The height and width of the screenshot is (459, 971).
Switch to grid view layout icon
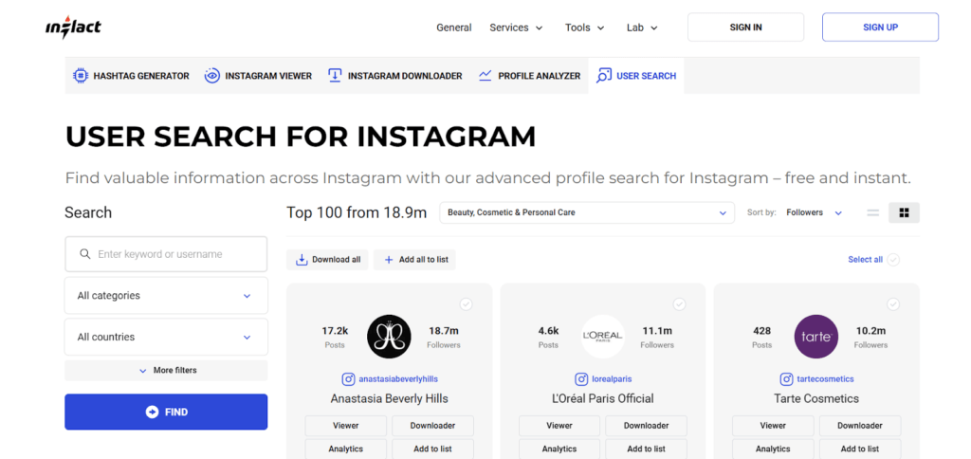coord(904,212)
